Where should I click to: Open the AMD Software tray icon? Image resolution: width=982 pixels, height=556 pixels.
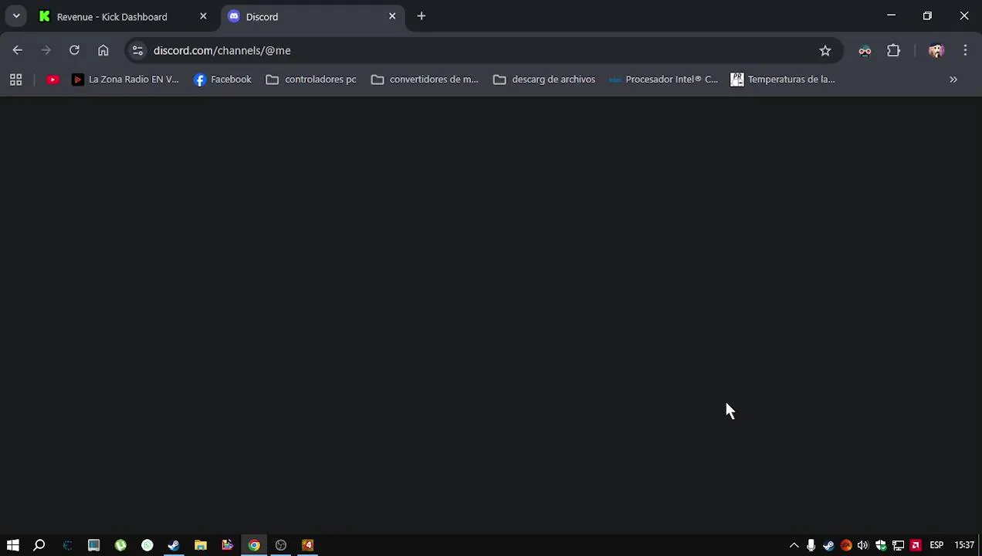[x=916, y=545]
